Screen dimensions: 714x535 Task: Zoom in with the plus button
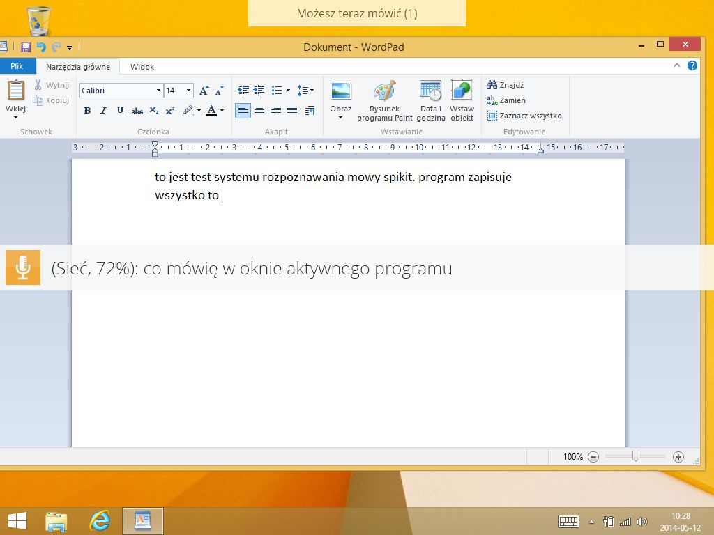coord(678,457)
